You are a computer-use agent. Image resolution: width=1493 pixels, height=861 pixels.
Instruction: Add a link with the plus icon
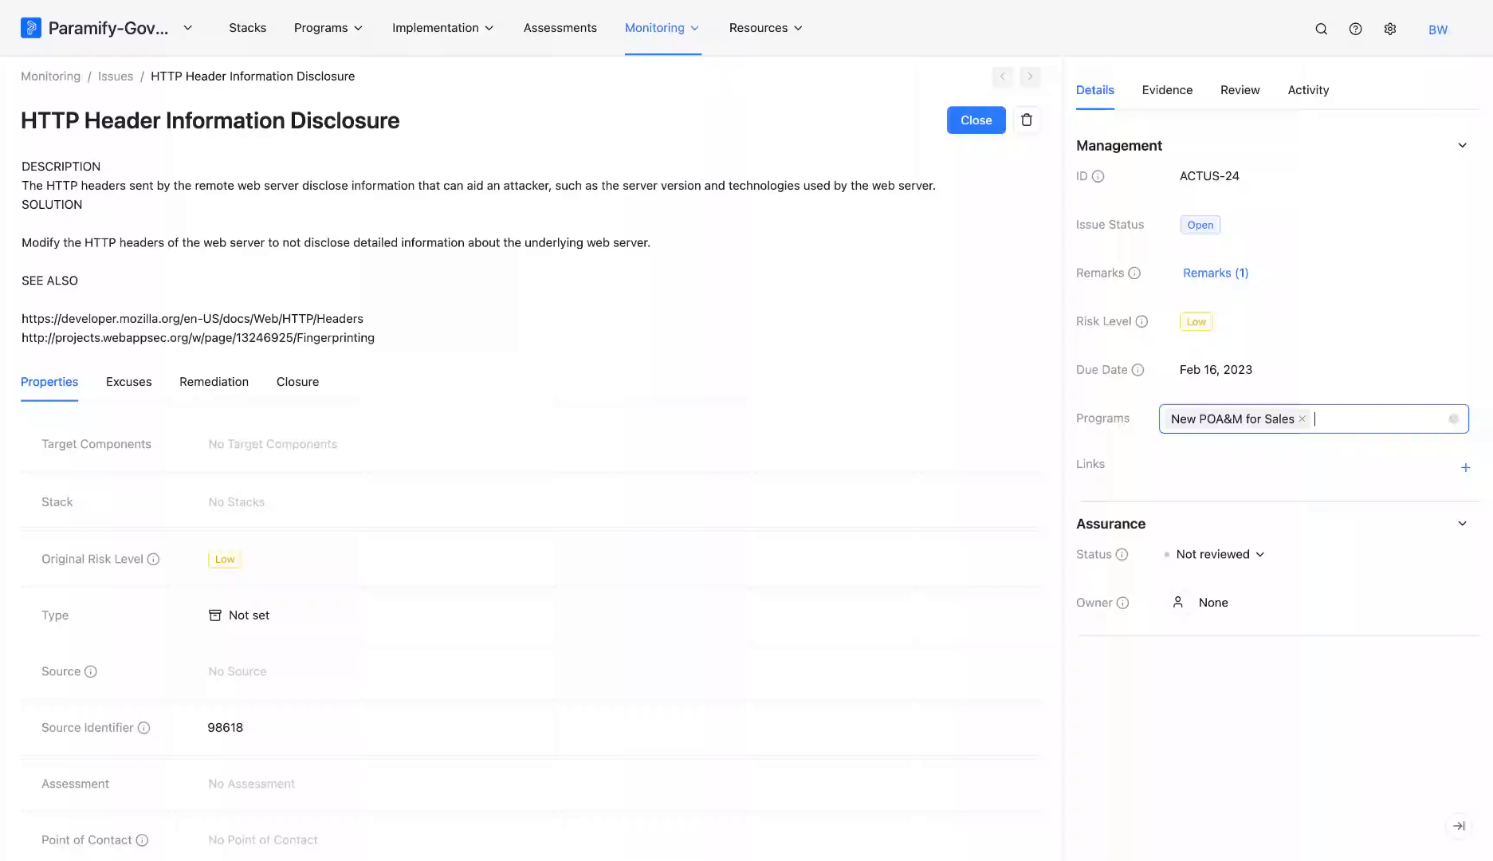tap(1465, 468)
